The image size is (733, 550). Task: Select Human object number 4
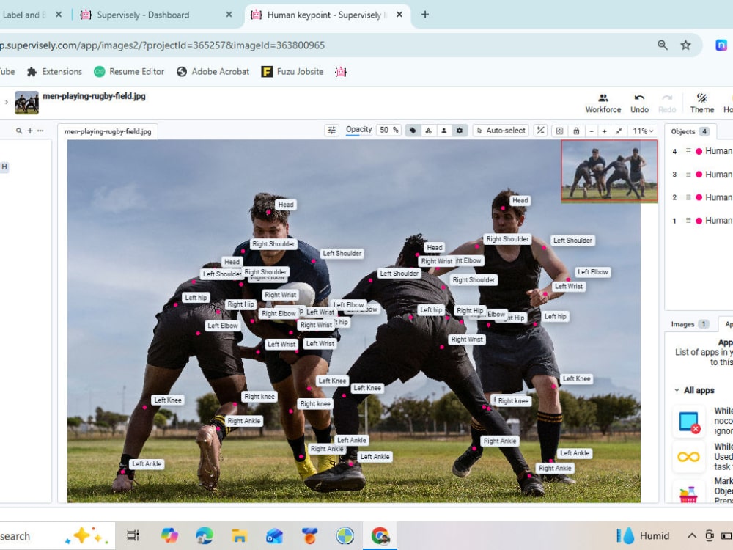click(701, 151)
